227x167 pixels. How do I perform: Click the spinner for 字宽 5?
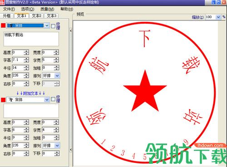pos(56,60)
